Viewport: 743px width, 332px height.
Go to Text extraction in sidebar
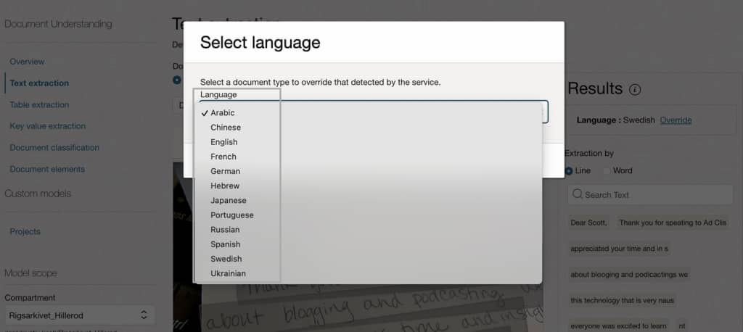(39, 83)
